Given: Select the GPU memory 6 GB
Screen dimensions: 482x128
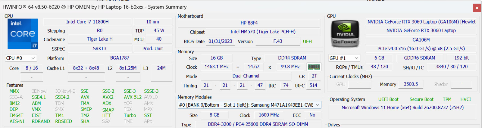Looking at the screenshot, I should (379, 58).
